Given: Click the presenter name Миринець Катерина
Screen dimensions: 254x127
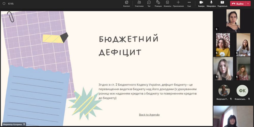Looking at the screenshot, I should (x=12, y=124).
